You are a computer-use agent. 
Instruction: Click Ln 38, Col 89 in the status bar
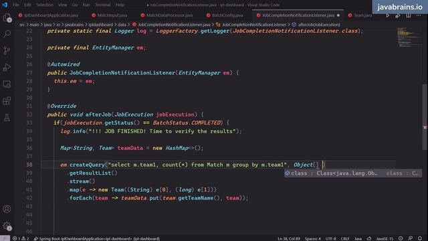point(289,238)
